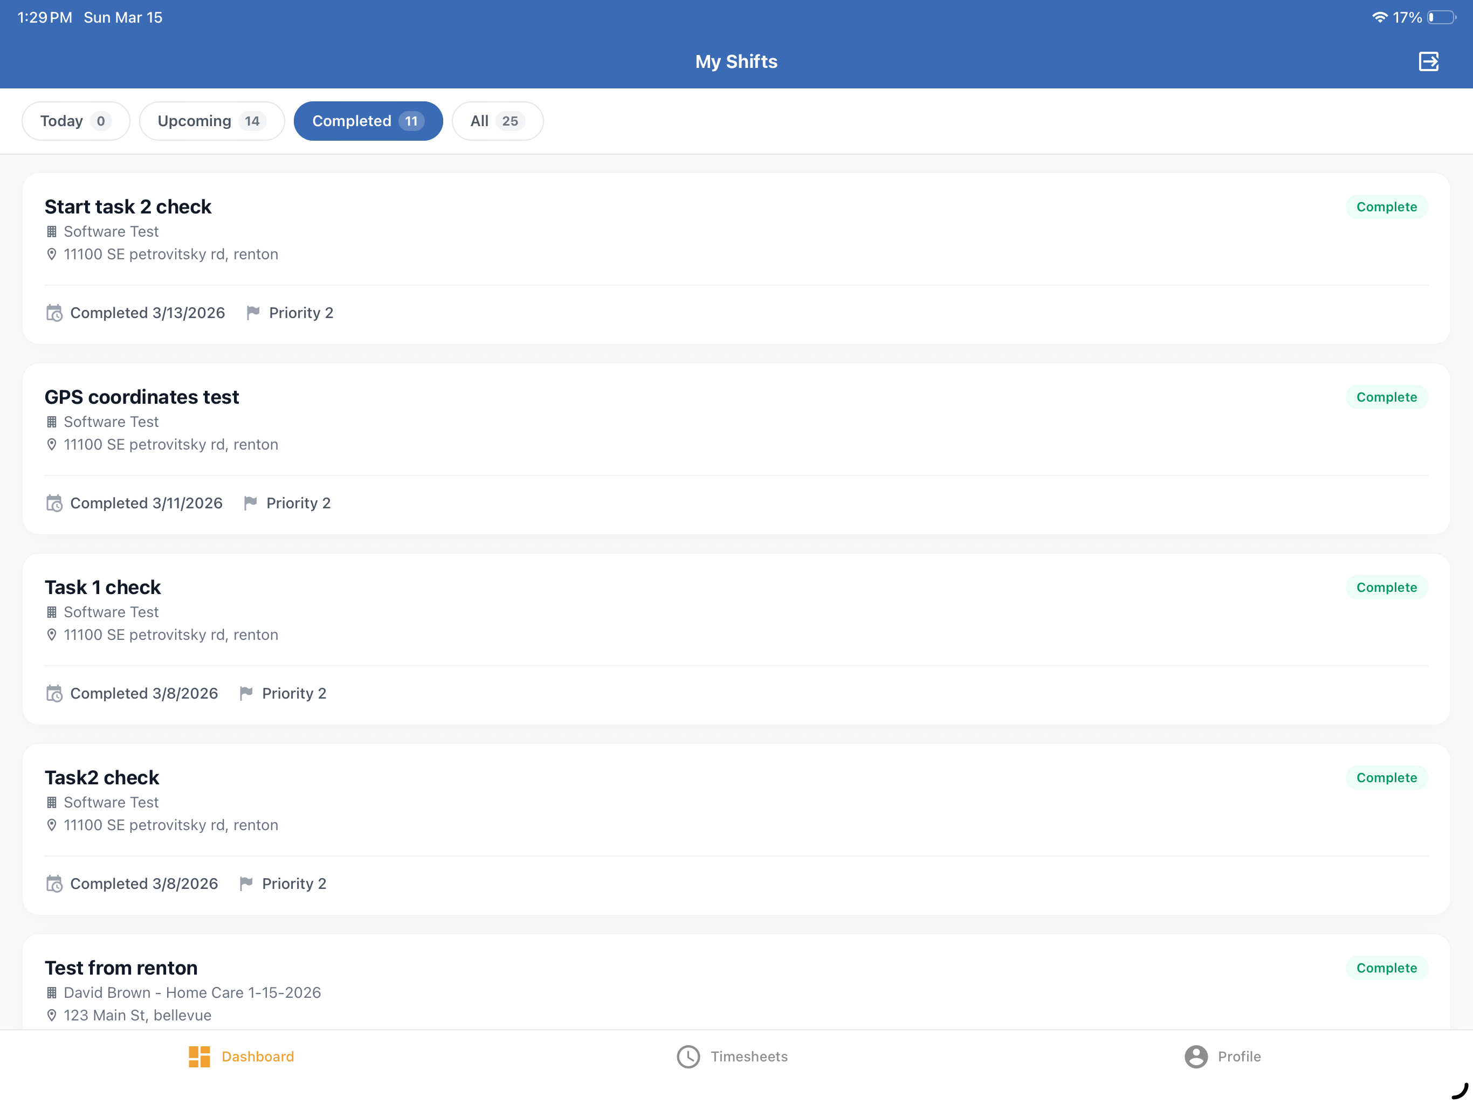
Task: Tap David Brown - Home Care 1-15-2026 text
Action: point(192,993)
